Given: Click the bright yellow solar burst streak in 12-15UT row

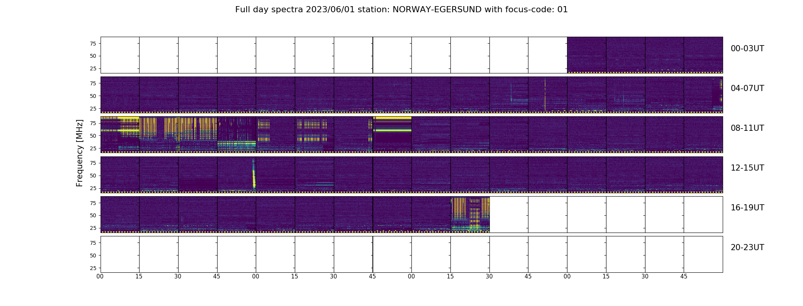Looking at the screenshot, I should click(x=254, y=174).
